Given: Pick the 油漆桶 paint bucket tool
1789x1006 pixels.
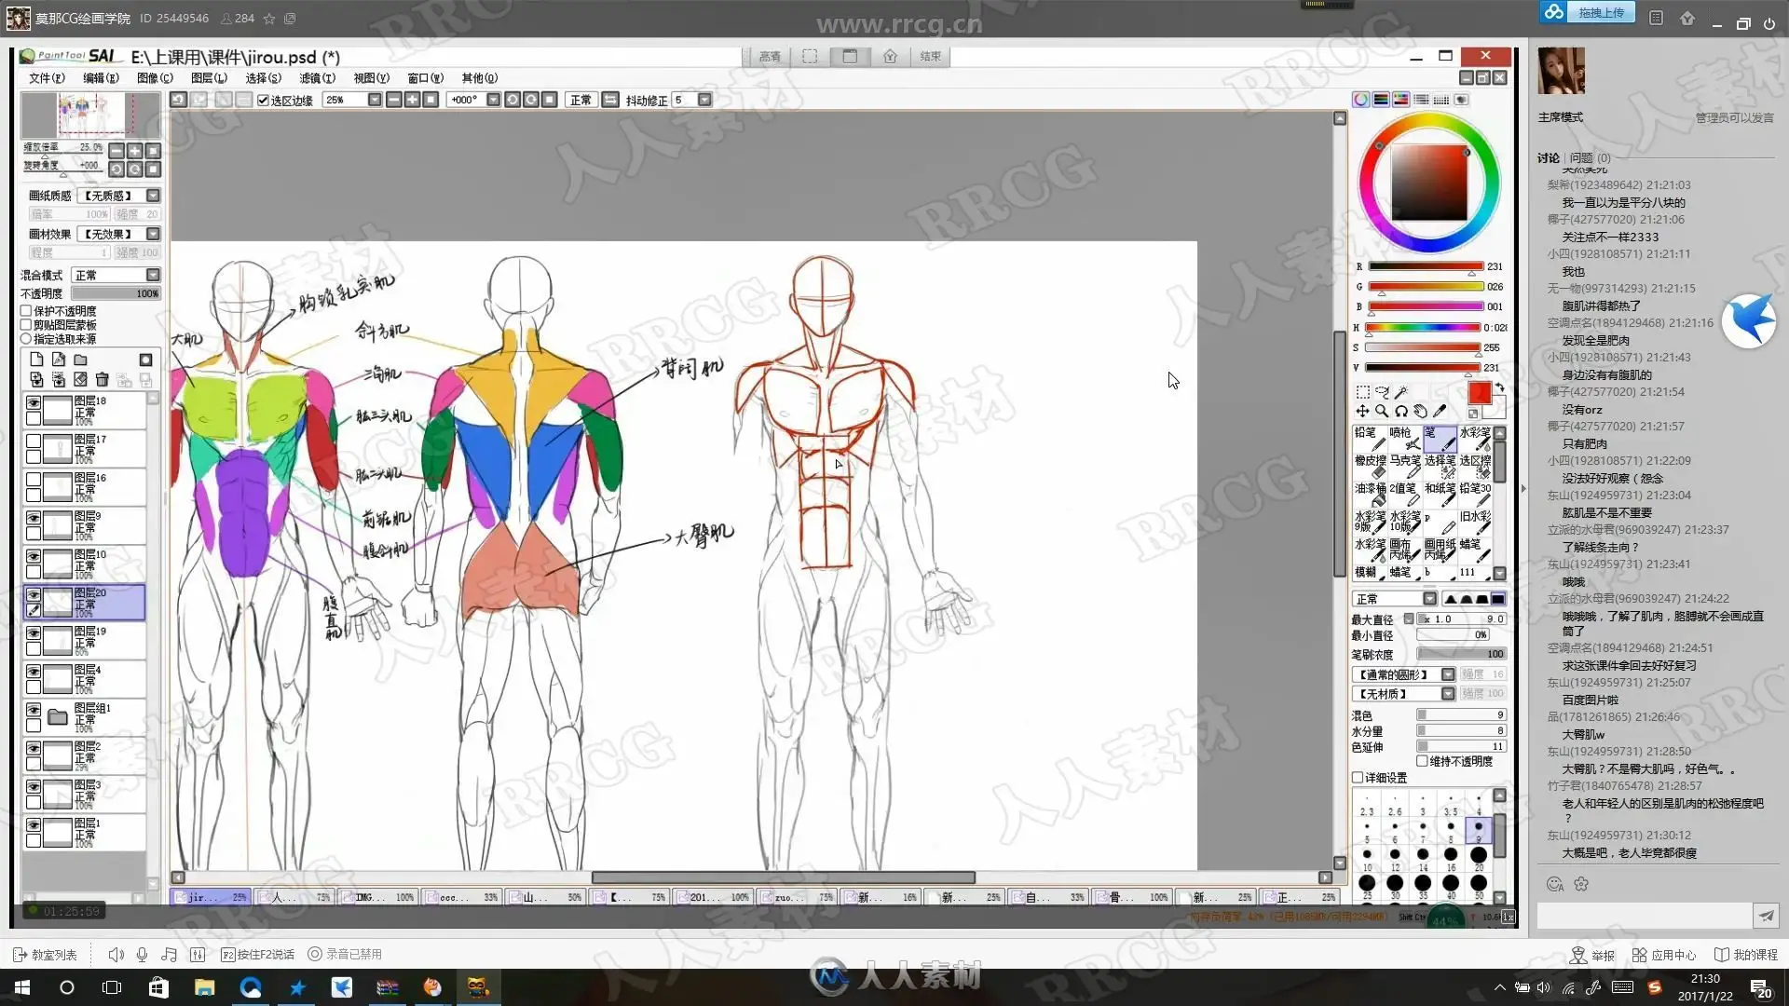Looking at the screenshot, I should [1370, 493].
